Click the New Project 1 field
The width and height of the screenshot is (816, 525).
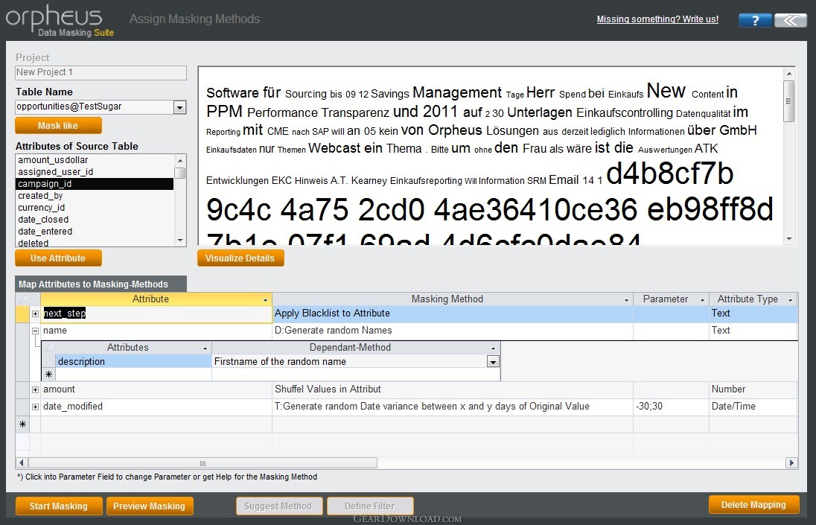[101, 72]
